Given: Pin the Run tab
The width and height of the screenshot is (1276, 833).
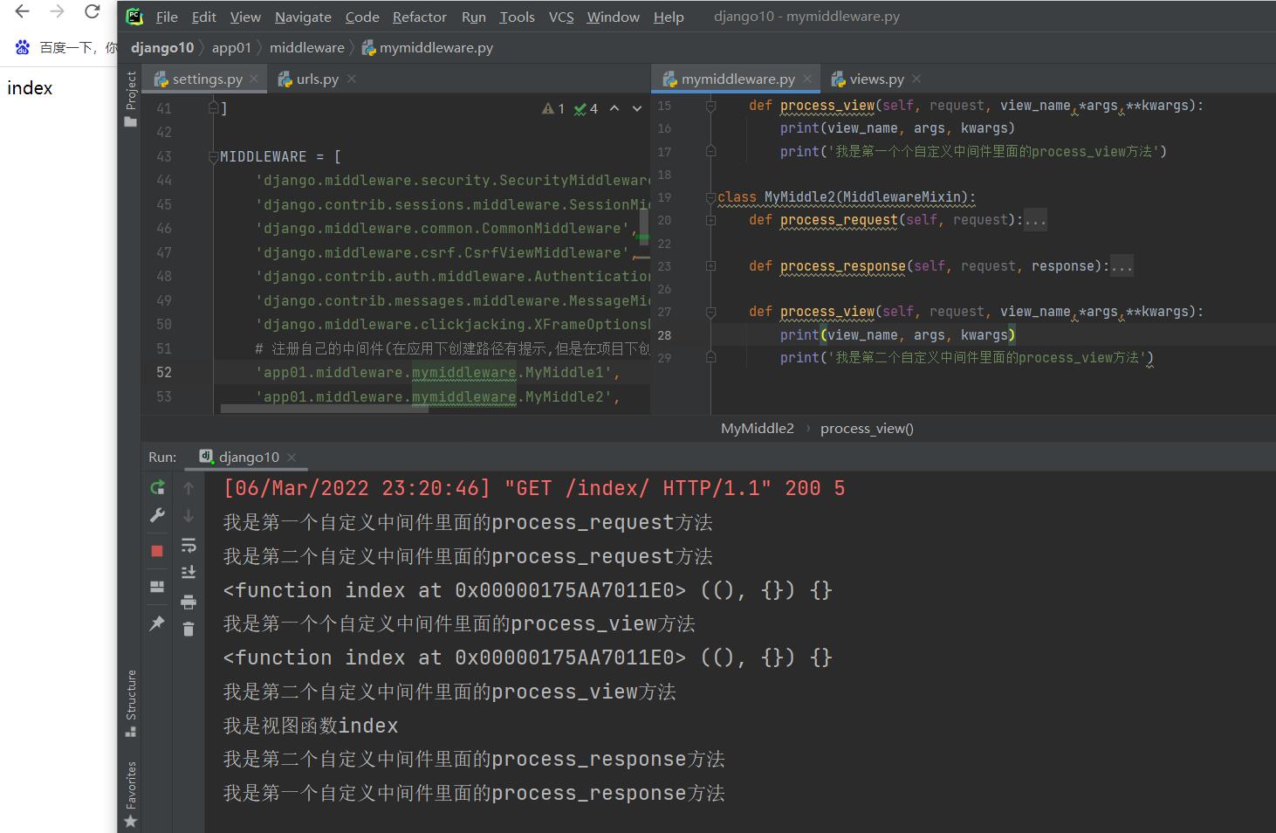Looking at the screenshot, I should [157, 623].
